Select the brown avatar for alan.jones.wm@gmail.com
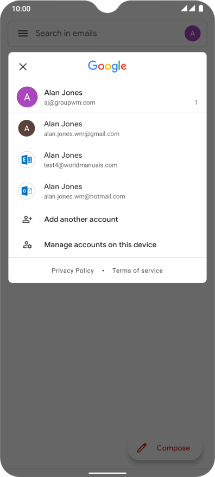Image resolution: width=215 pixels, height=477 pixels. point(27,128)
